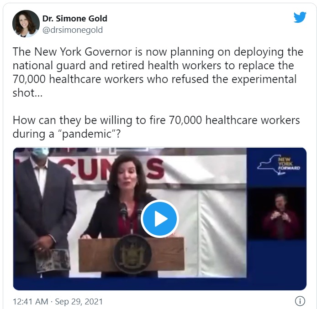Click the masked man in gray suit
Screen dimensions: 317x309
click(x=43, y=212)
